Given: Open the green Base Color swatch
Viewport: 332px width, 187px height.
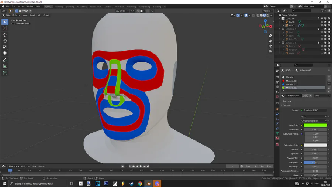Looking at the screenshot, I should pos(315,125).
